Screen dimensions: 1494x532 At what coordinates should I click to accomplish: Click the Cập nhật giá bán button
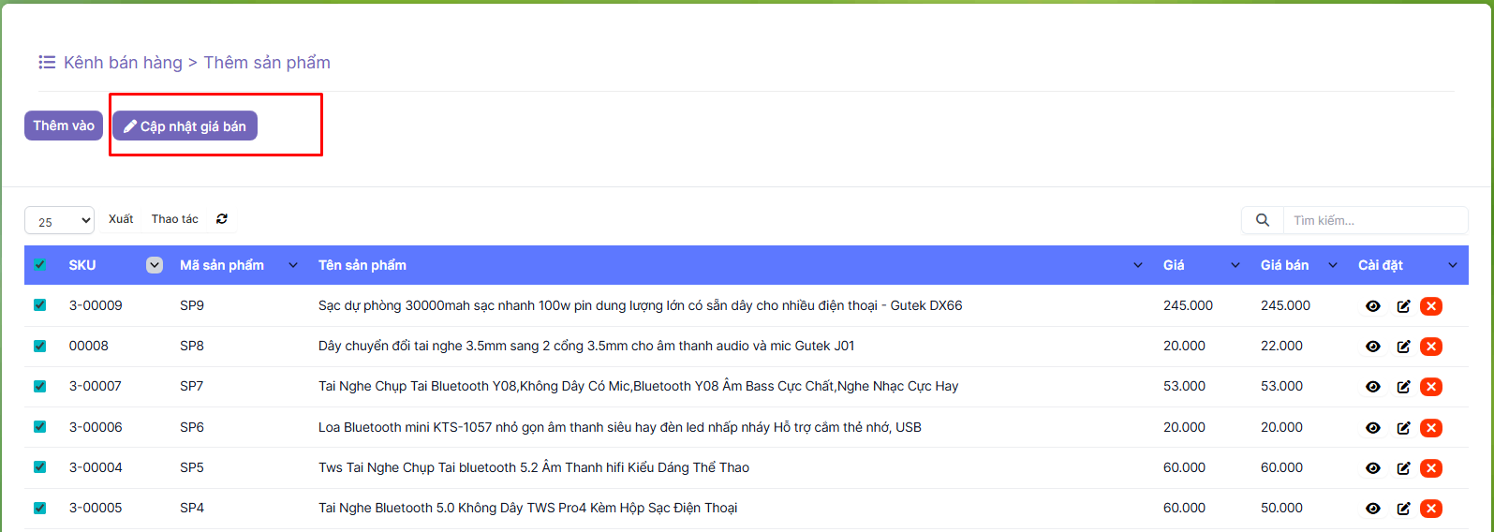click(185, 126)
